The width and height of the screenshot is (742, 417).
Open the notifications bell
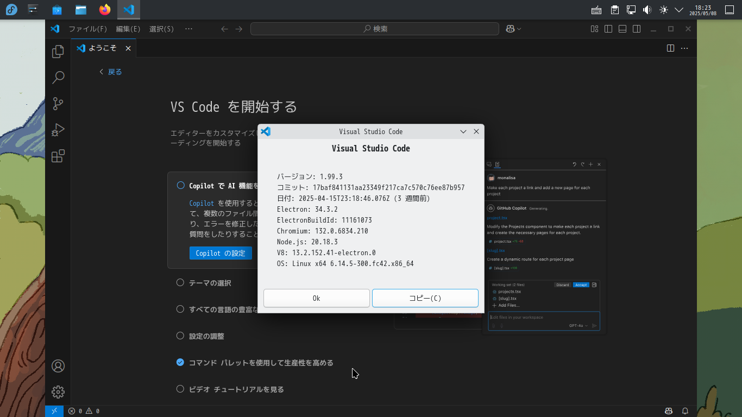pyautogui.click(x=686, y=411)
